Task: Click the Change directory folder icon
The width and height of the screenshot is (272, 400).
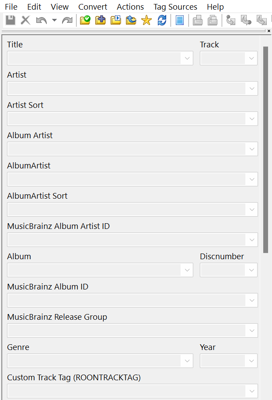Action: click(x=85, y=20)
